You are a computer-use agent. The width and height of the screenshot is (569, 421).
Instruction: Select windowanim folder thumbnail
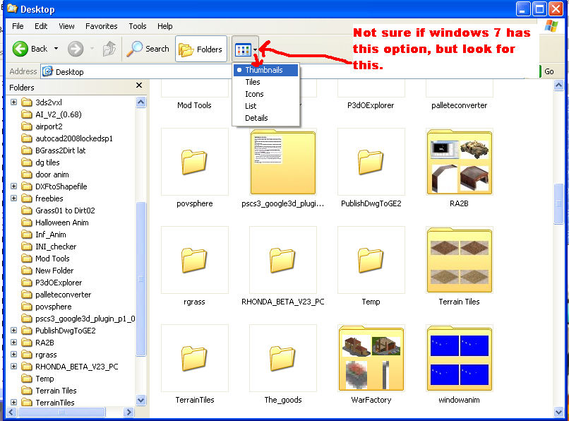[460, 358]
